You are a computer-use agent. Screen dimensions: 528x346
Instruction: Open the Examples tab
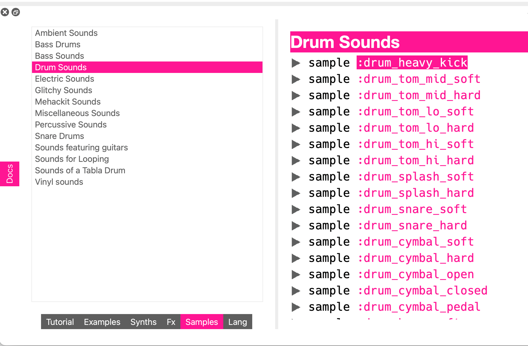point(102,322)
